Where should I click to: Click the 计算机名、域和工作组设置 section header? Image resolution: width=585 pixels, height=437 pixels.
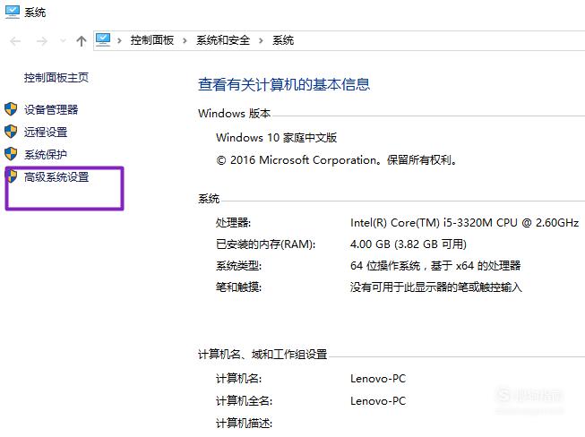(x=262, y=355)
